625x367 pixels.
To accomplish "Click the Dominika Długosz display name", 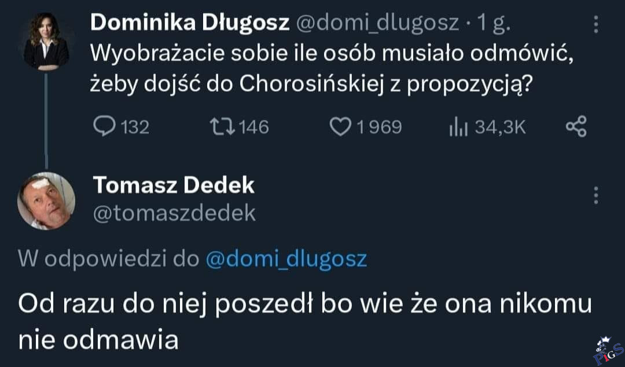I will (x=190, y=23).
